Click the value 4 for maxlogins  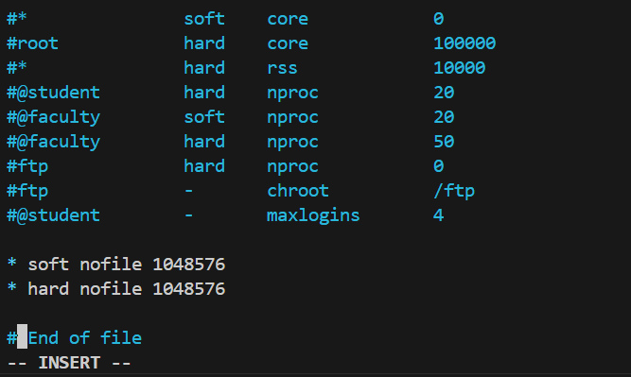click(438, 215)
